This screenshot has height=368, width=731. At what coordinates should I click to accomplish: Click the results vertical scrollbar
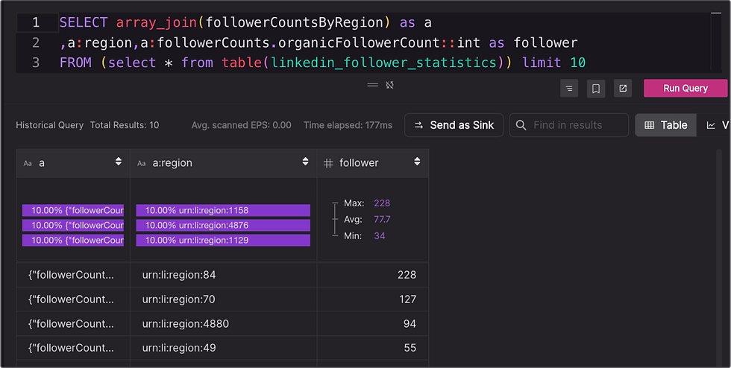(x=719, y=256)
